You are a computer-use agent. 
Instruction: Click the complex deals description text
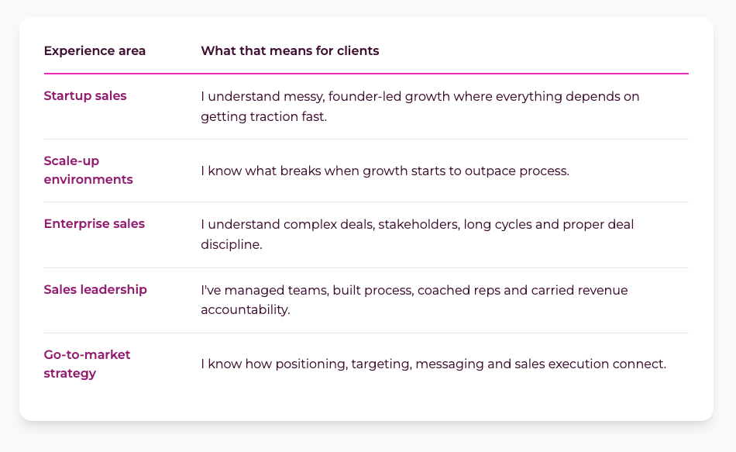click(x=417, y=234)
